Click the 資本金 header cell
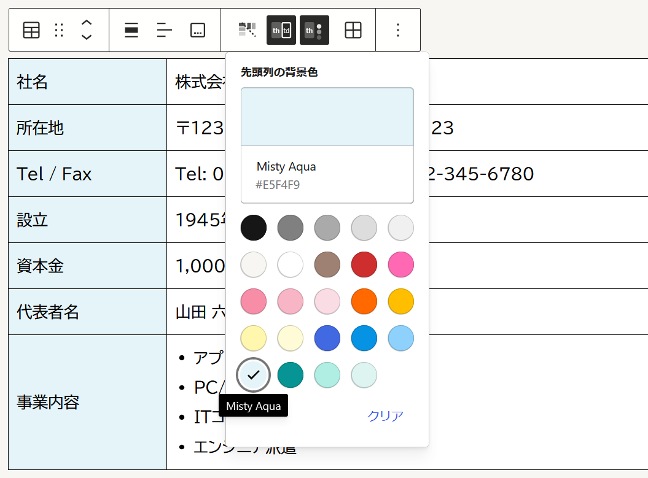This screenshot has height=478, width=648. (88, 266)
